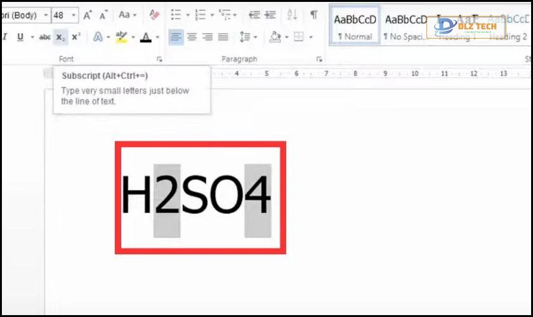Click ruler mark 10
Screen dimensions: 533x317
[x=415, y=74]
